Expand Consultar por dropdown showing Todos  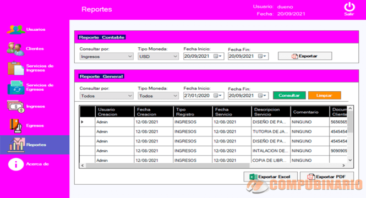click(x=106, y=96)
